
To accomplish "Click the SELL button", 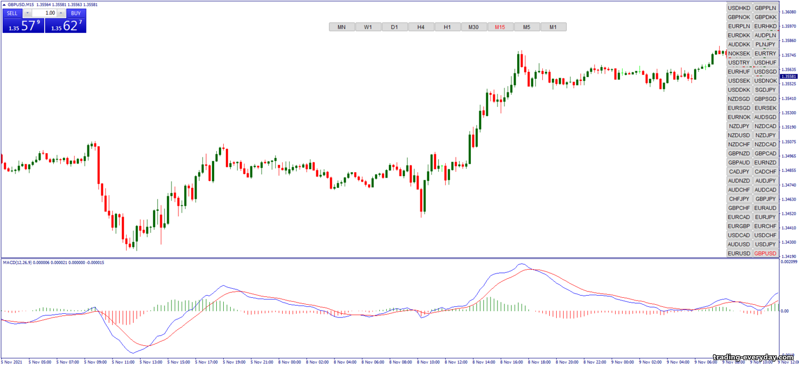I will [x=12, y=13].
